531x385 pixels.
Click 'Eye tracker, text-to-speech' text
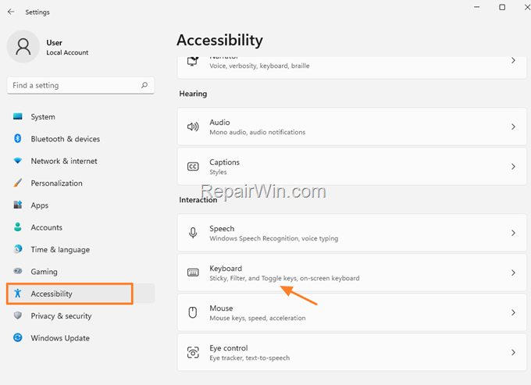(x=250, y=358)
